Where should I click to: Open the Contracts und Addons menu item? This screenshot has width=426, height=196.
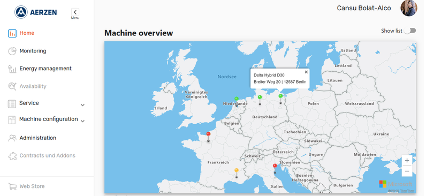47,155
